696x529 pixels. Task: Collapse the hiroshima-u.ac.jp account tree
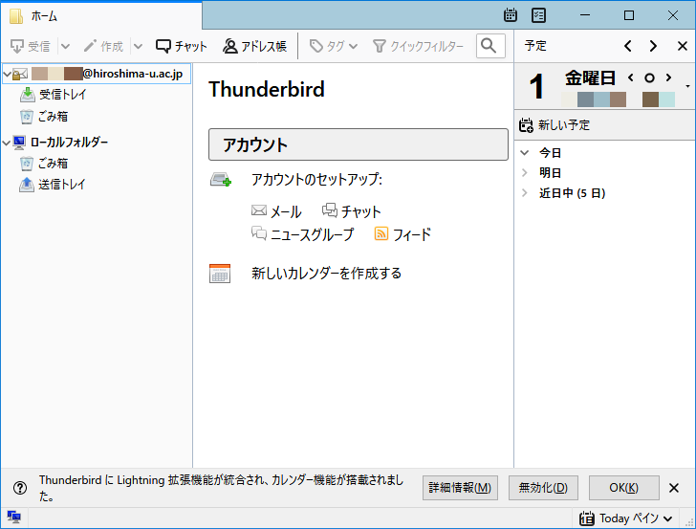[7, 74]
